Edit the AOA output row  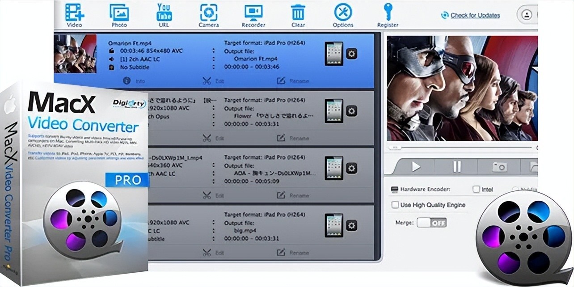[x=213, y=195]
